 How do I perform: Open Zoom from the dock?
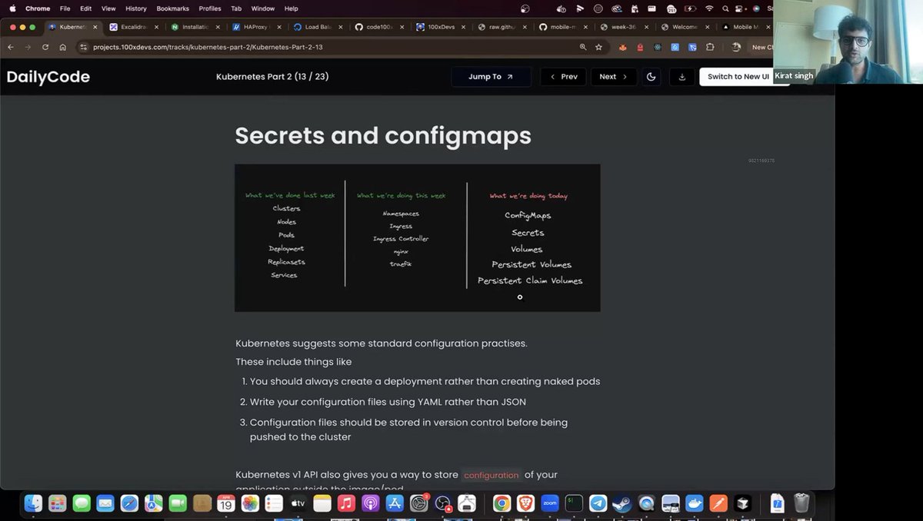click(x=549, y=503)
